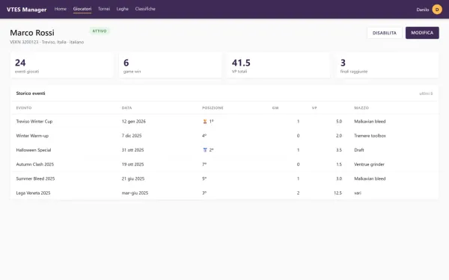Viewport: 449px width, 280px height.
Task: Click the 7º position cell
Action: (204, 164)
